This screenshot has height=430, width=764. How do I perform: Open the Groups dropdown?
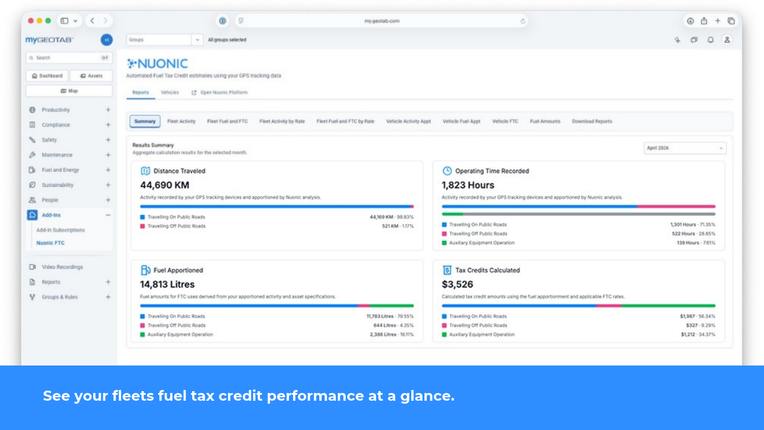165,40
